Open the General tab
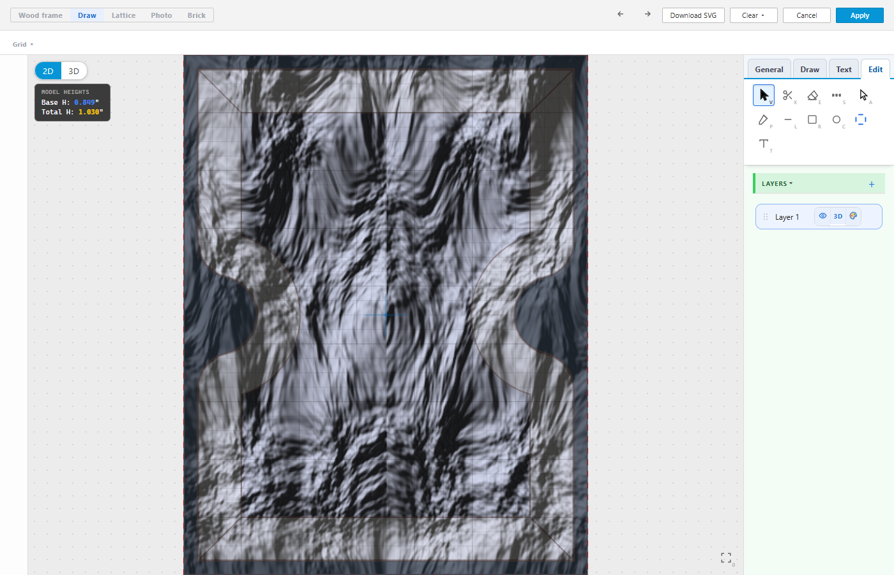 pyautogui.click(x=769, y=70)
